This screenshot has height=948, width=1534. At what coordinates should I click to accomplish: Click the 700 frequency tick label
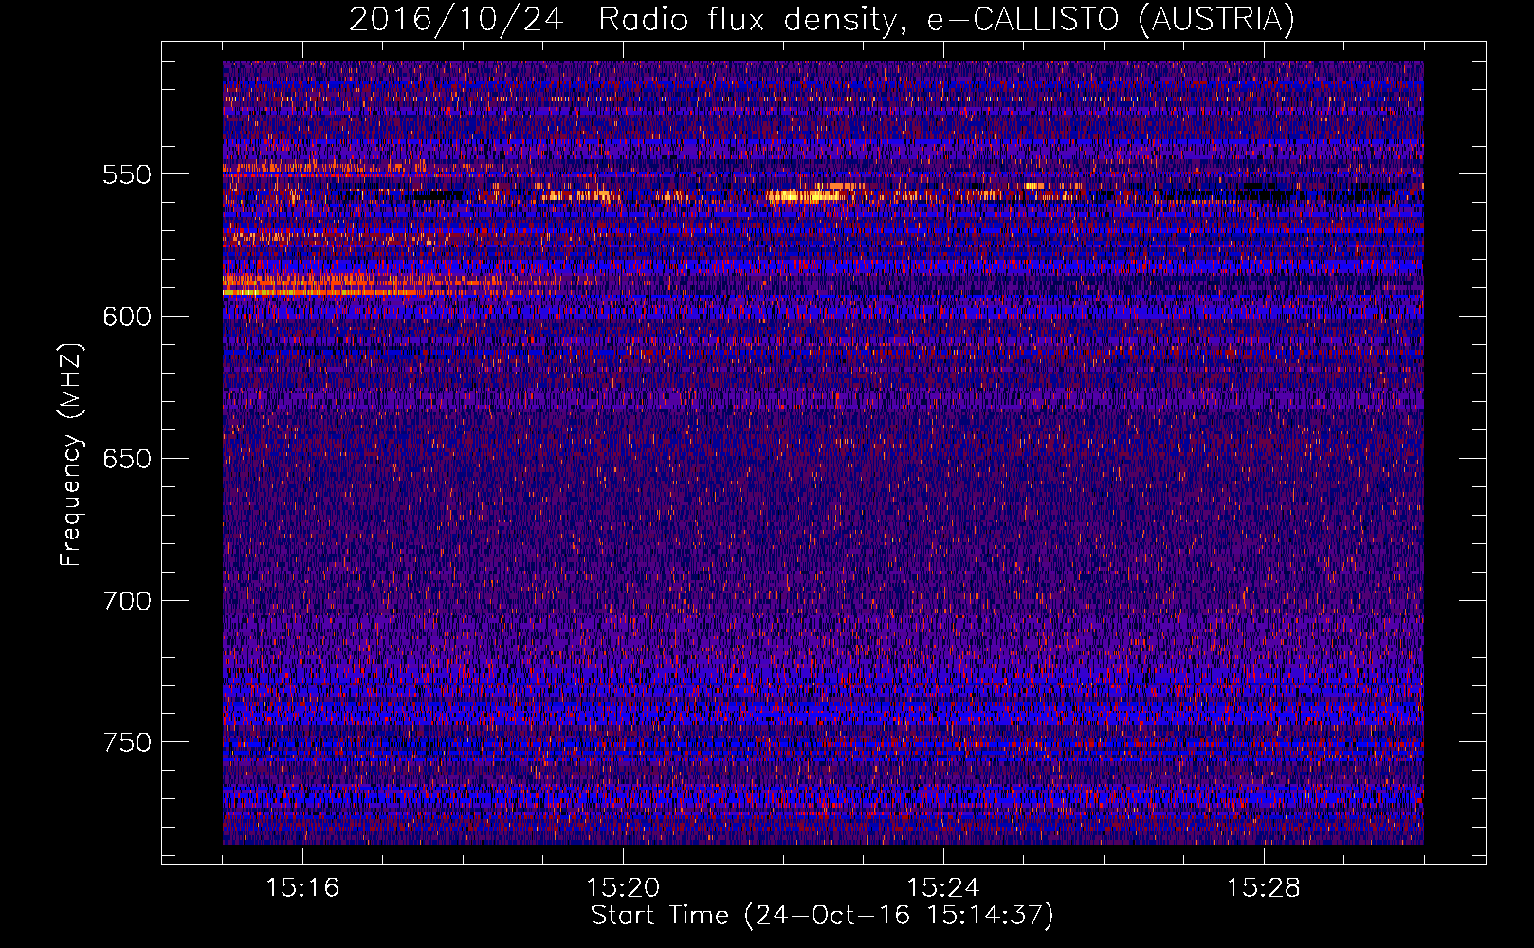click(x=127, y=601)
